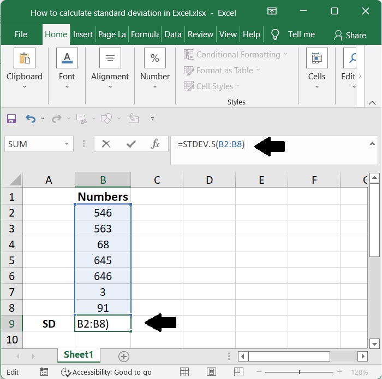Switch to Page Layout view icon
This screenshot has width=382, height=379.
[x=211, y=372]
